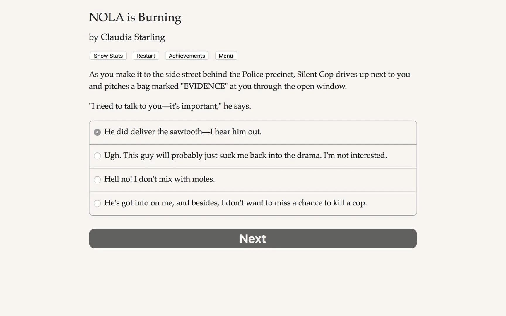Select 'Hell no! I don't mix with moles'
The image size is (506, 316).
click(160, 179)
